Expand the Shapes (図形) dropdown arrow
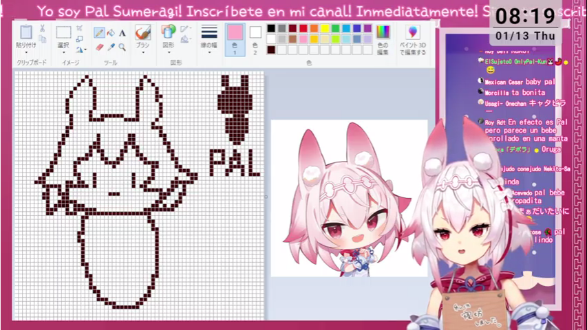Image resolution: width=587 pixels, height=330 pixels. [x=169, y=52]
